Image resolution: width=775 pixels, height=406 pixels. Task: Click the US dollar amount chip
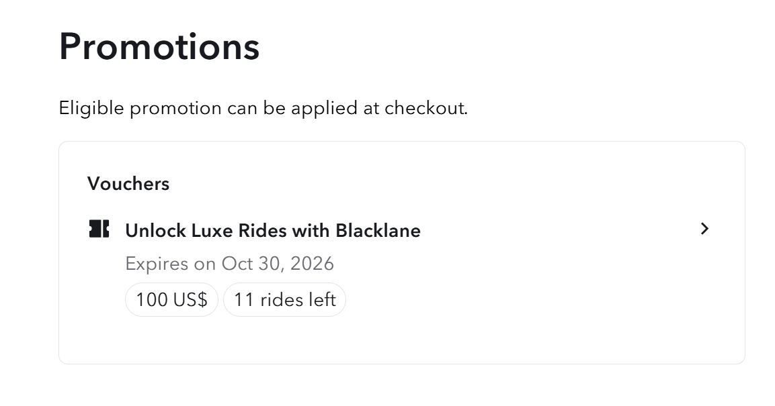171,299
